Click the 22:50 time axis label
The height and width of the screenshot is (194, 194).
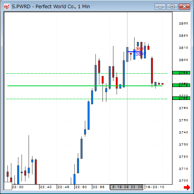(x=81, y=187)
